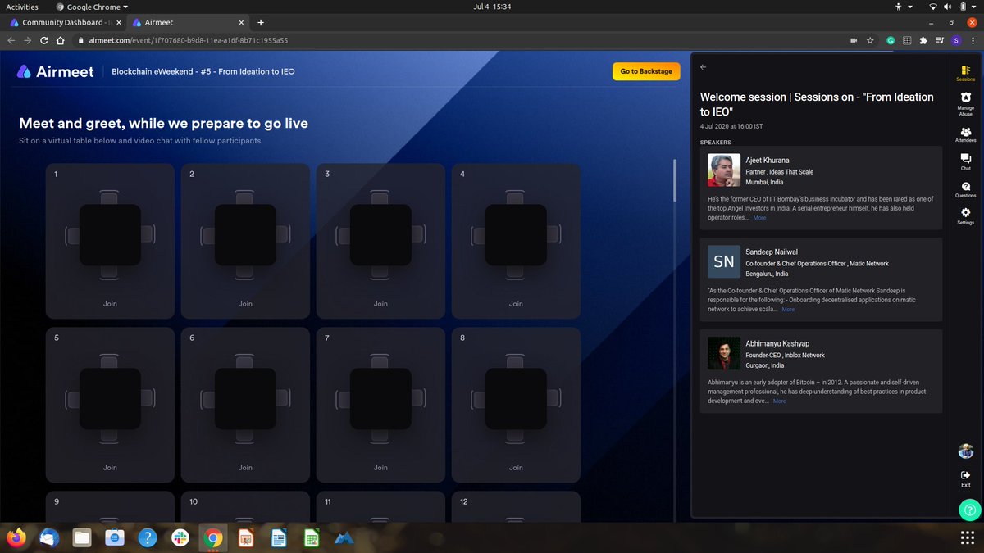Go back with the session panel arrow
This screenshot has width=984, height=553.
[704, 68]
